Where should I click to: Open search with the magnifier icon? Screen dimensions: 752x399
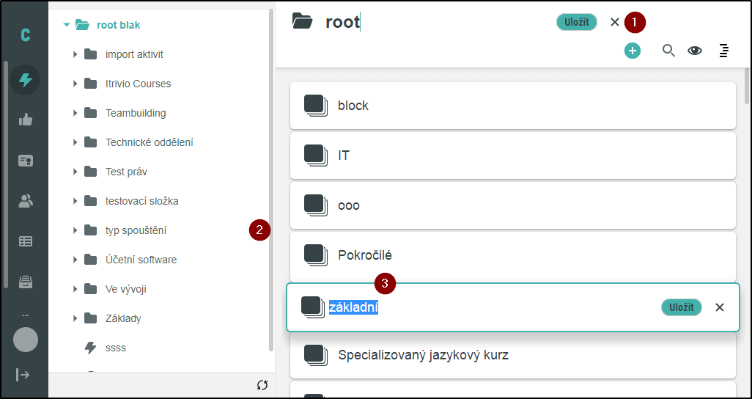coord(668,51)
